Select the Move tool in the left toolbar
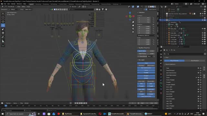 (x=3, y=22)
